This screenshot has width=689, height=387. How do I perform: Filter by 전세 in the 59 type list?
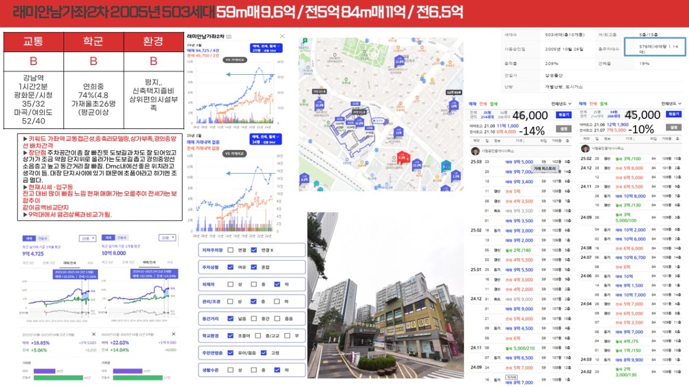[483, 104]
